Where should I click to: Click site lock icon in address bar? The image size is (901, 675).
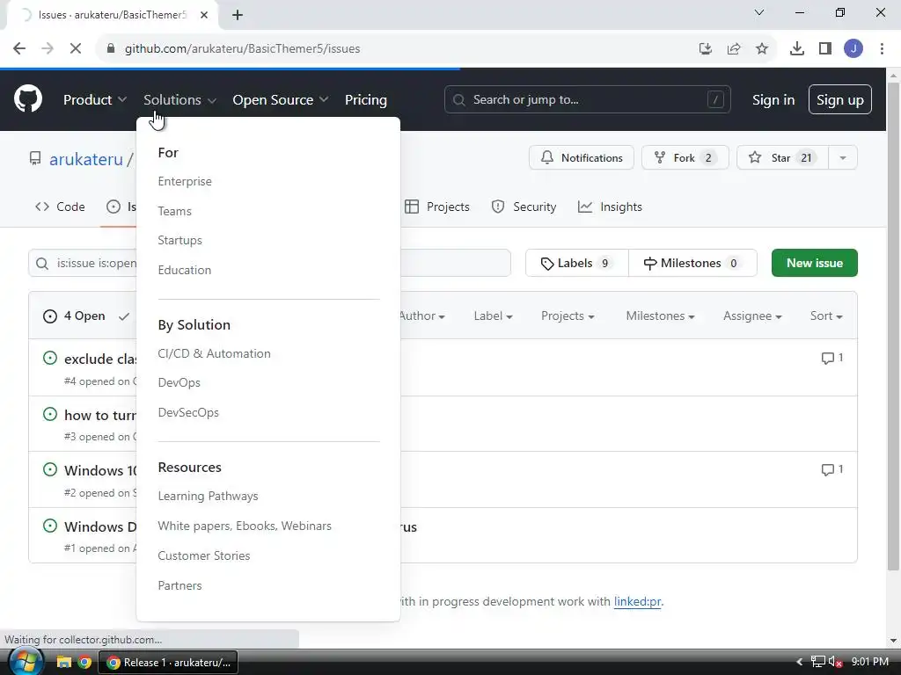[112, 49]
